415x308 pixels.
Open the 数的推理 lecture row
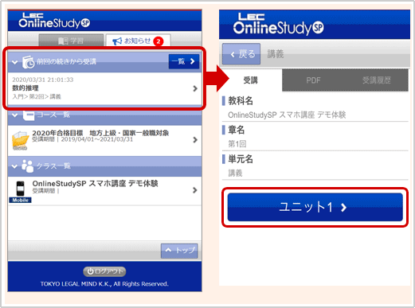pos(104,88)
